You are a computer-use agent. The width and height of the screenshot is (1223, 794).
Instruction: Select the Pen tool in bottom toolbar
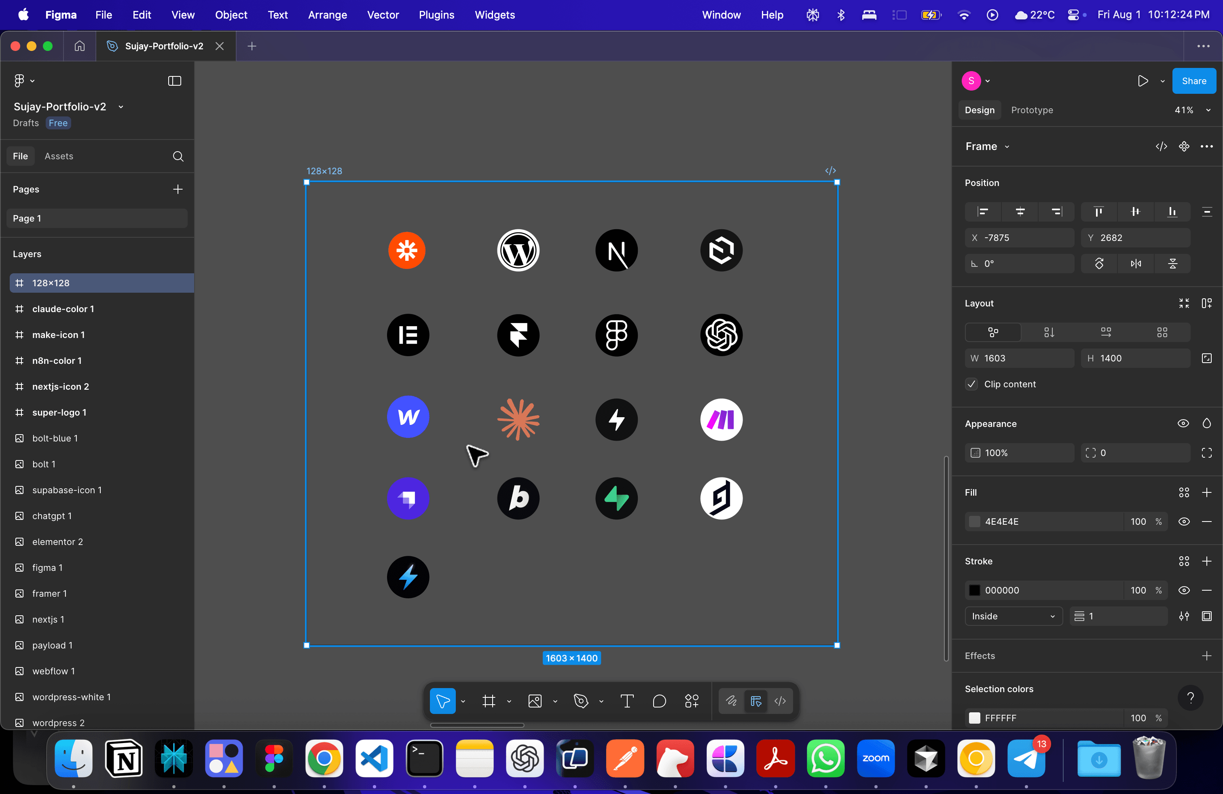click(x=581, y=701)
